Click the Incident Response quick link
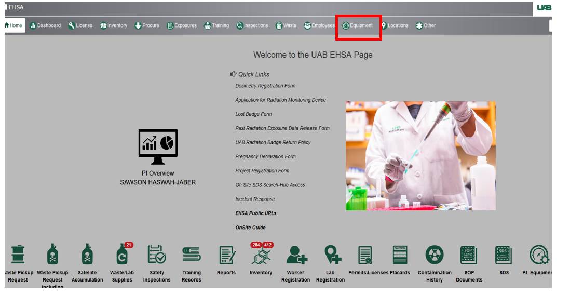Image resolution: width=570 pixels, height=294 pixels. [x=255, y=199]
